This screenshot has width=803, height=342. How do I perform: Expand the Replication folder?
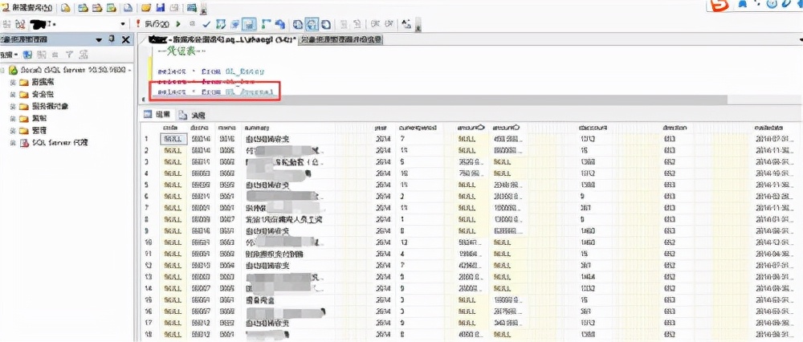coord(14,118)
